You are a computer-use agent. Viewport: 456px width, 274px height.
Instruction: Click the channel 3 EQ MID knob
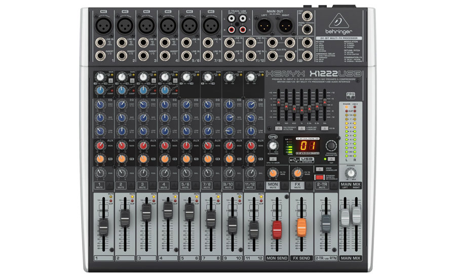143,118
